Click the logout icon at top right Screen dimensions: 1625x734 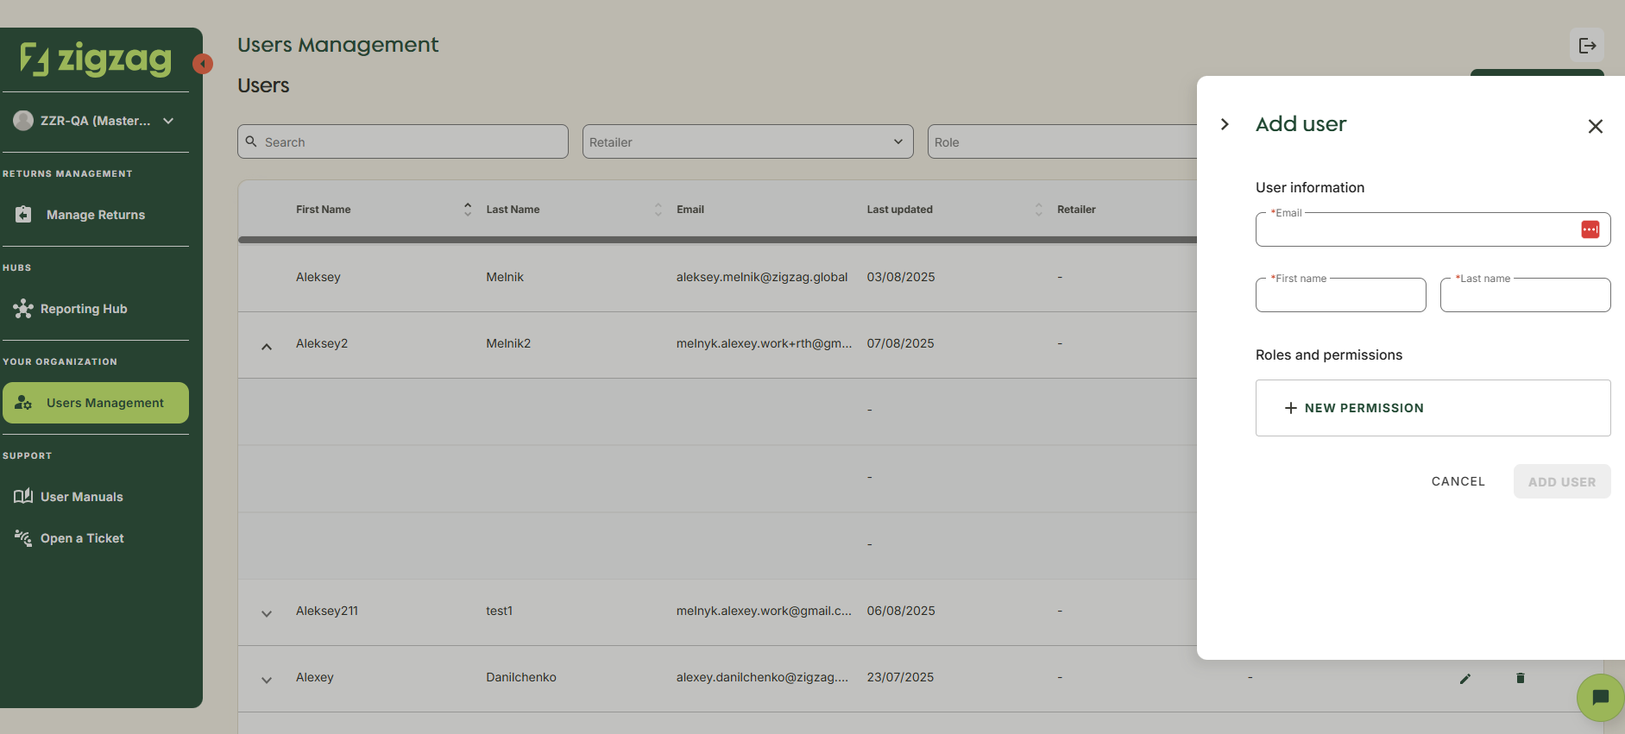[1587, 46]
